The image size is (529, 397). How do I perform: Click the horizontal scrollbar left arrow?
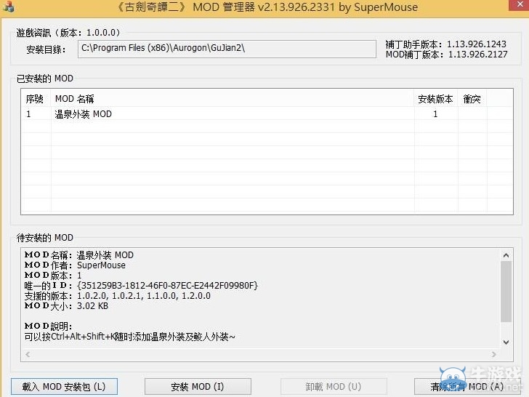pos(28,354)
